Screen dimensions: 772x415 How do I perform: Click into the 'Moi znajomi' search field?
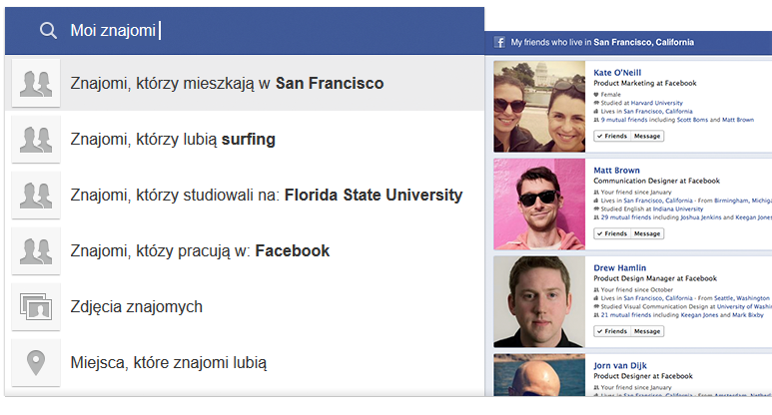click(245, 31)
